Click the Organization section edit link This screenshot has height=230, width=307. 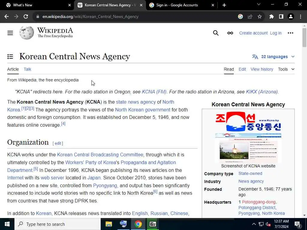click(58, 143)
